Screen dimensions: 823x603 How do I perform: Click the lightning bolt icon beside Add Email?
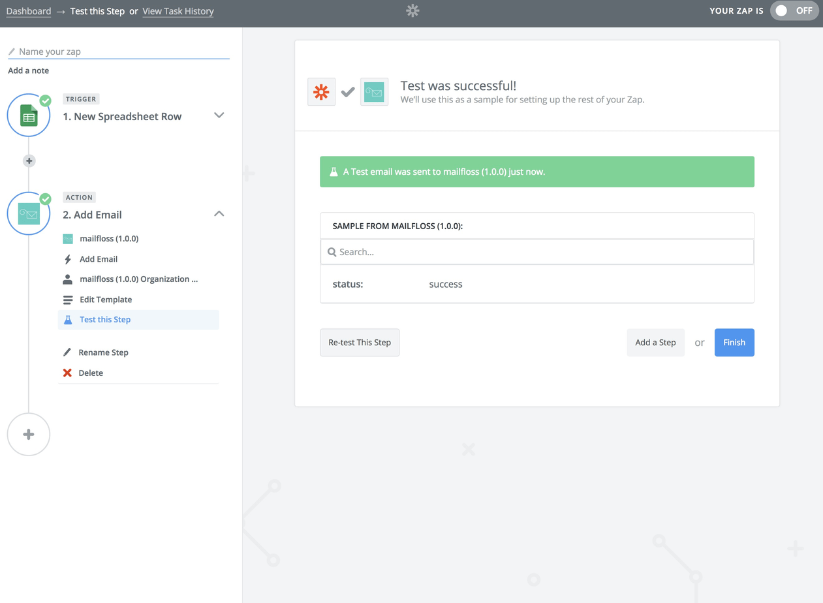[x=68, y=259]
